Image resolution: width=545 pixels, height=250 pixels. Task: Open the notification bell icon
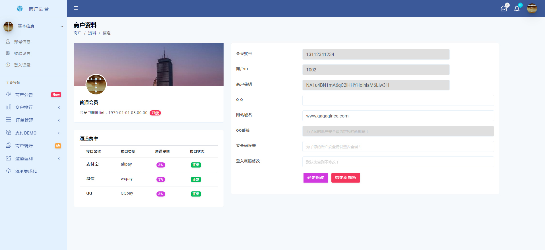(517, 9)
